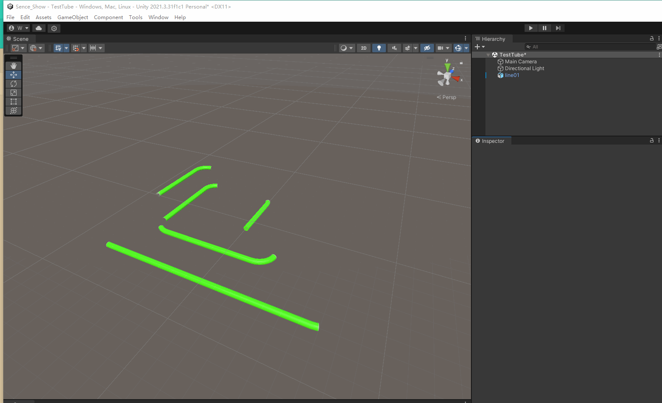Open the draw mode shading dropdown
The image size is (662, 403).
347,48
